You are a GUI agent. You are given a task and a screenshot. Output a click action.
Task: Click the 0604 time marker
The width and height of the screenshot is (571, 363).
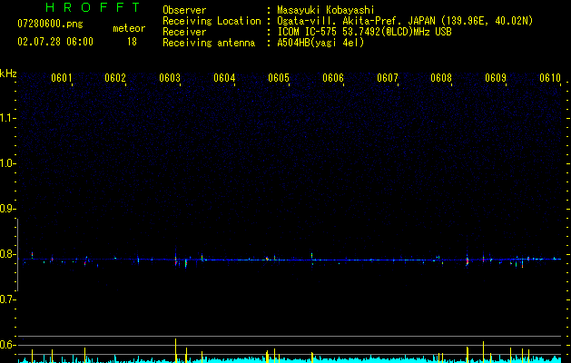click(224, 78)
